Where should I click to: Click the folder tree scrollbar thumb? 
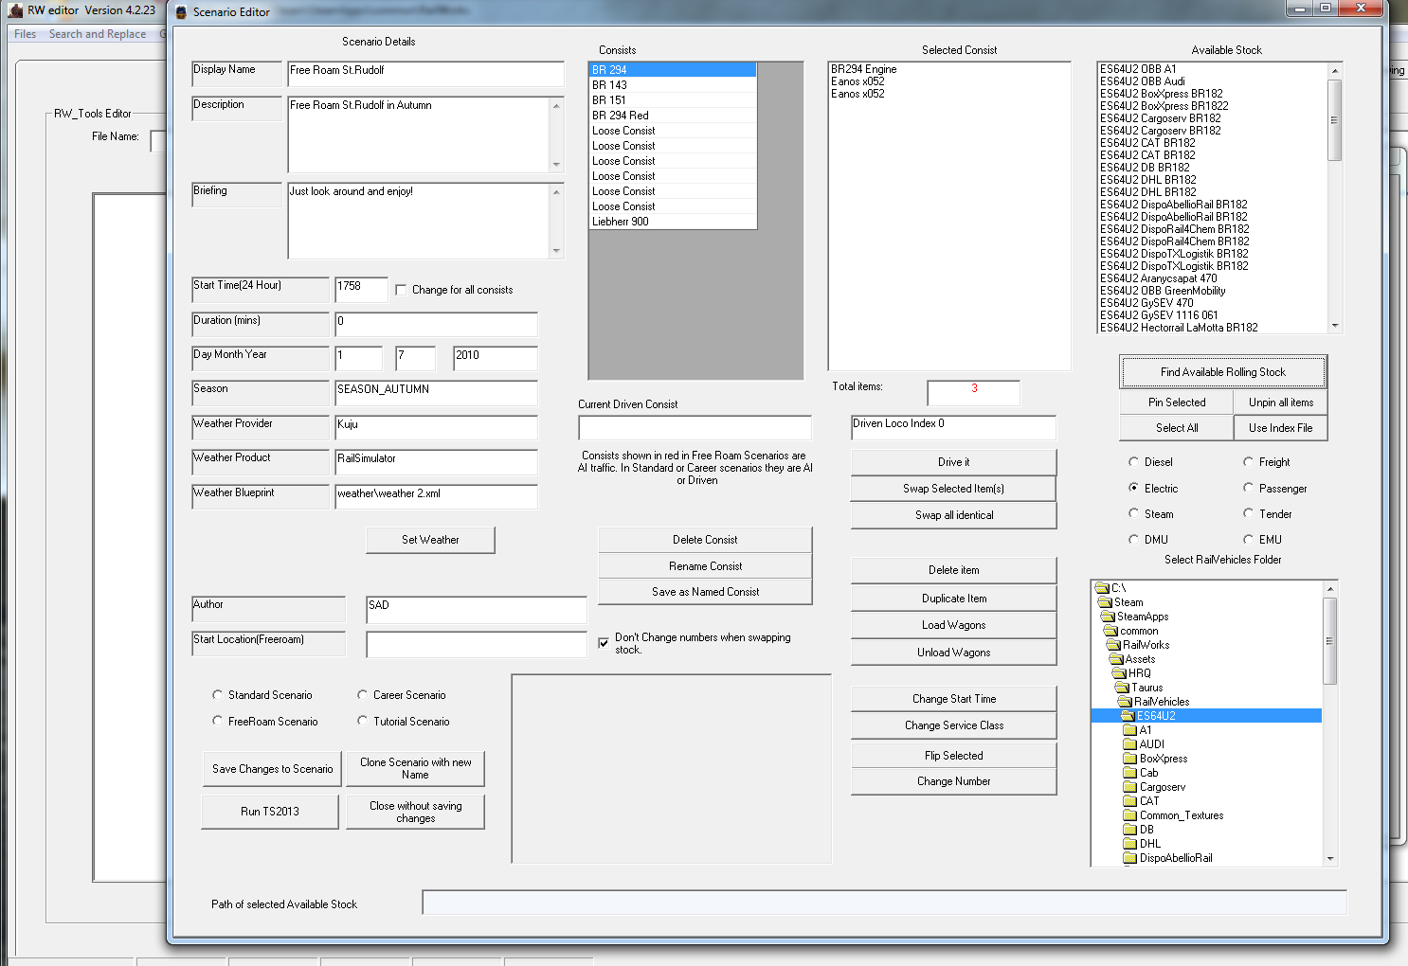coord(1329,639)
